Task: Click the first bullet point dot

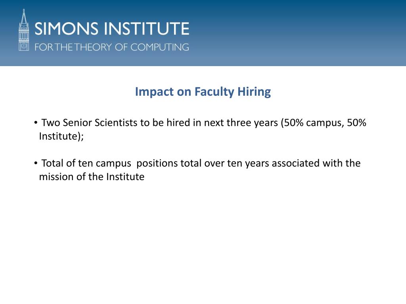Action: (x=36, y=122)
